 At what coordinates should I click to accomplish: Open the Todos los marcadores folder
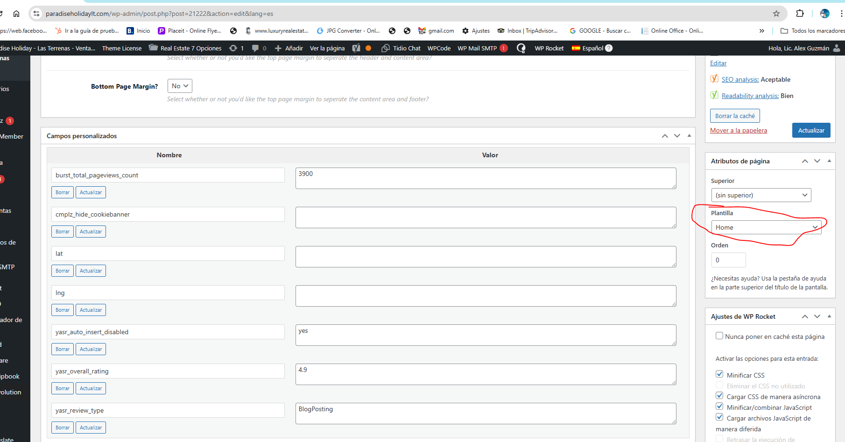pyautogui.click(x=812, y=31)
